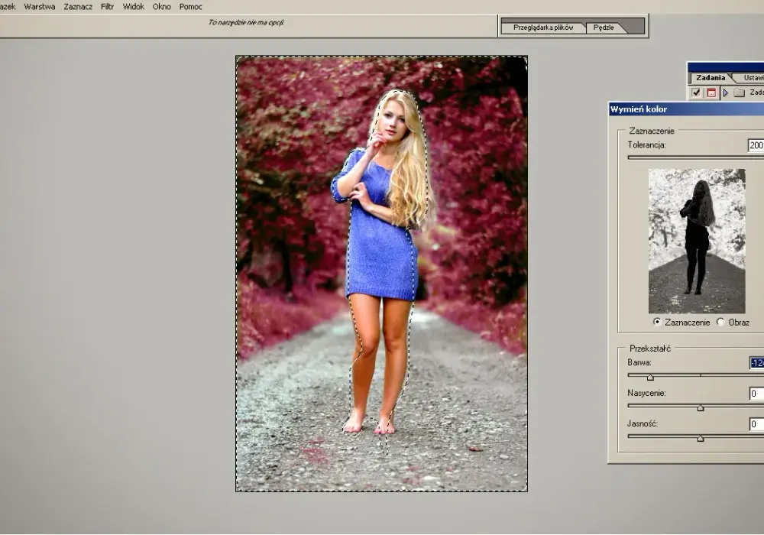Open the Filtr menu
764x535 pixels.
(x=107, y=7)
